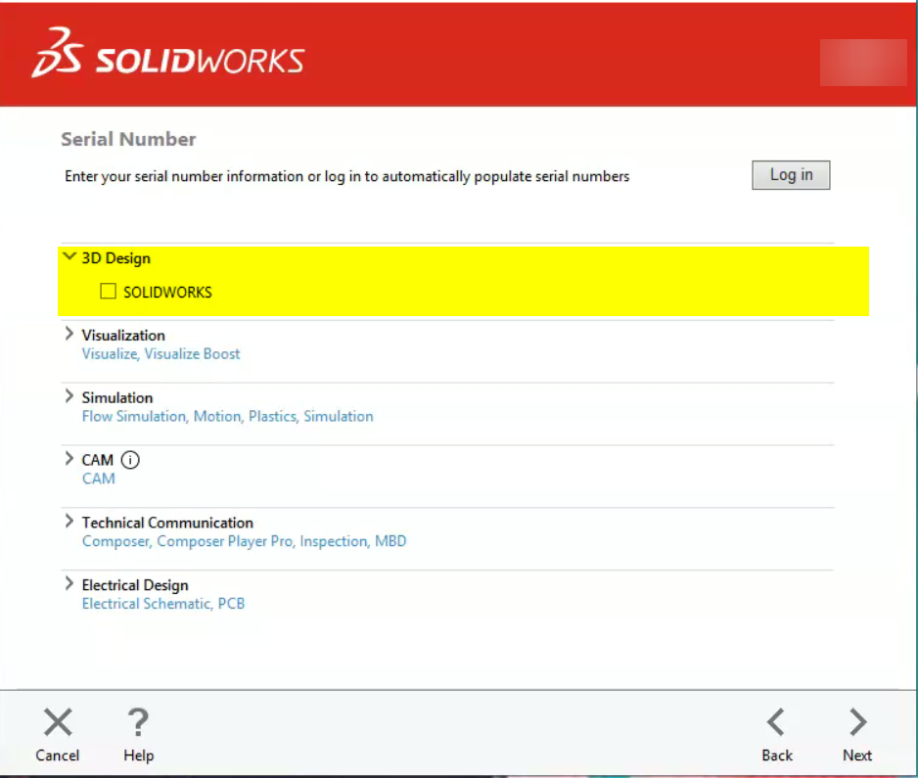Click Flow Simulation, Motion, Plastics, Simulation link
The width and height of the screenshot is (918, 778).
228,416
